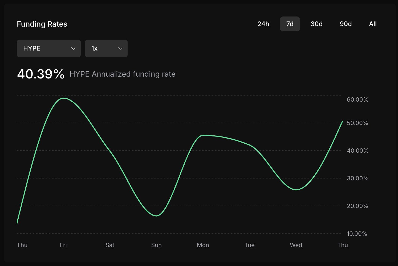Viewport: 398px width, 266px height.
Task: Click the Funding Rates heading
Action: (42, 24)
